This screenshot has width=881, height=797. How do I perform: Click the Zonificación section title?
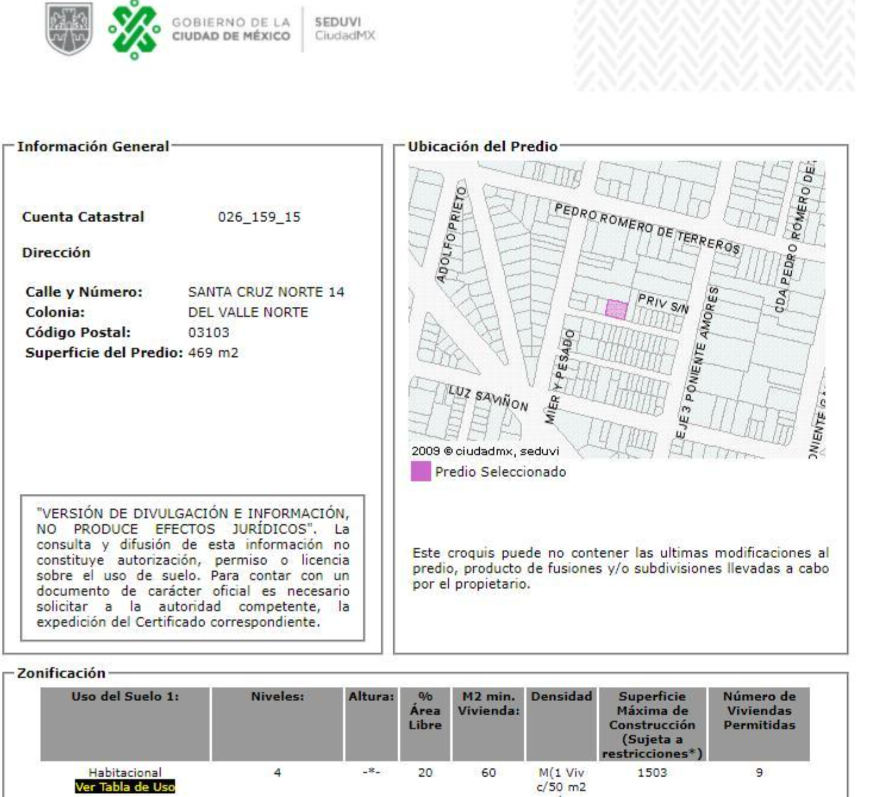(x=61, y=673)
